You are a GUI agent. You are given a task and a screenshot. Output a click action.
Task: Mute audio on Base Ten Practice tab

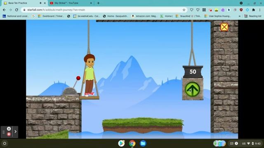pyautogui.click(x=40, y=3)
